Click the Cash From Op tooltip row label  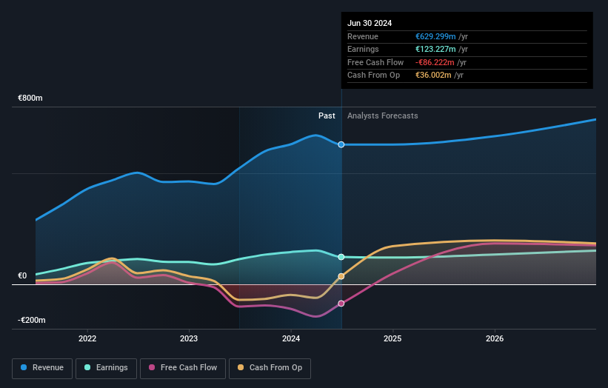point(373,76)
